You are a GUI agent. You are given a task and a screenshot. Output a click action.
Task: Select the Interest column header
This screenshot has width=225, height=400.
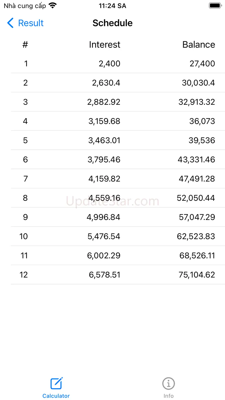(104, 45)
